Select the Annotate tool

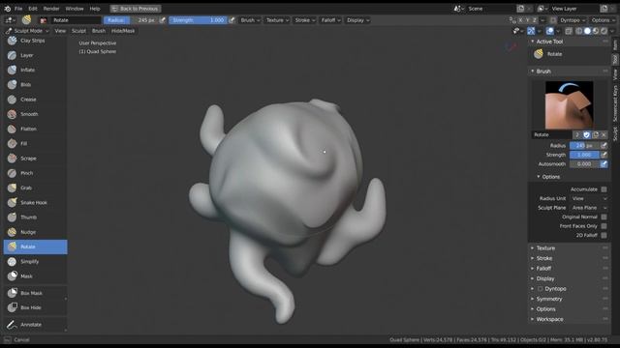point(35,325)
